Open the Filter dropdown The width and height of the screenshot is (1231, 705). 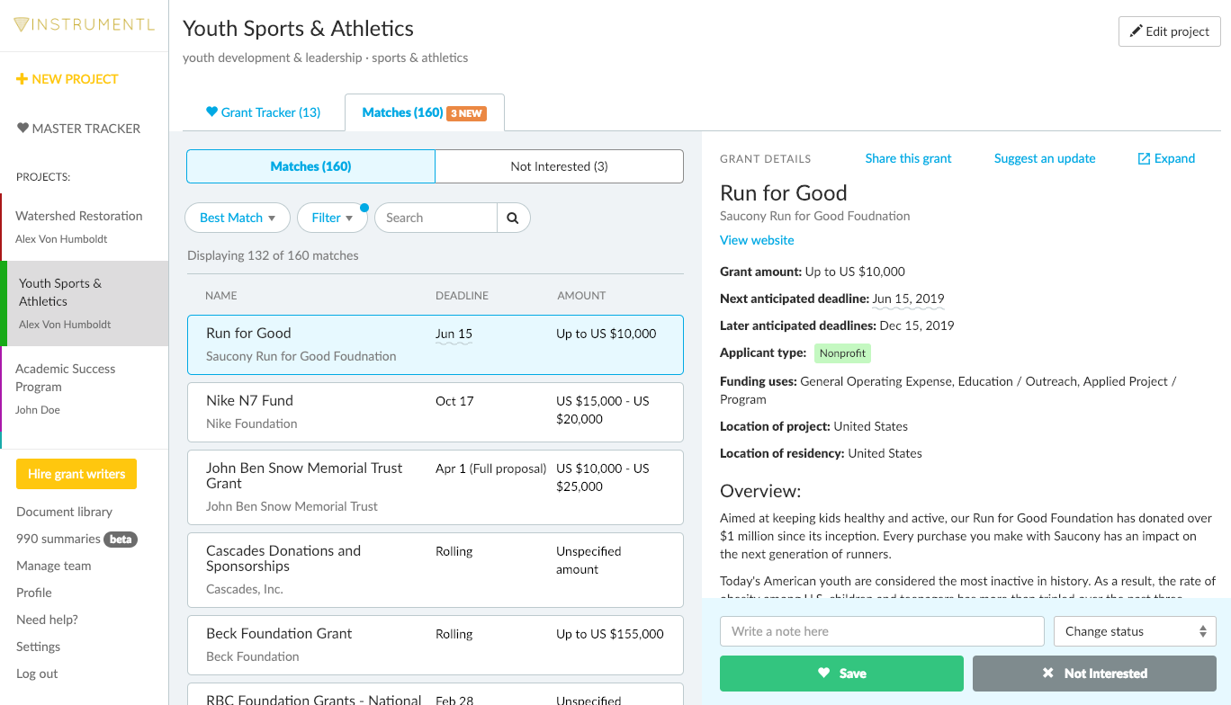click(x=332, y=218)
